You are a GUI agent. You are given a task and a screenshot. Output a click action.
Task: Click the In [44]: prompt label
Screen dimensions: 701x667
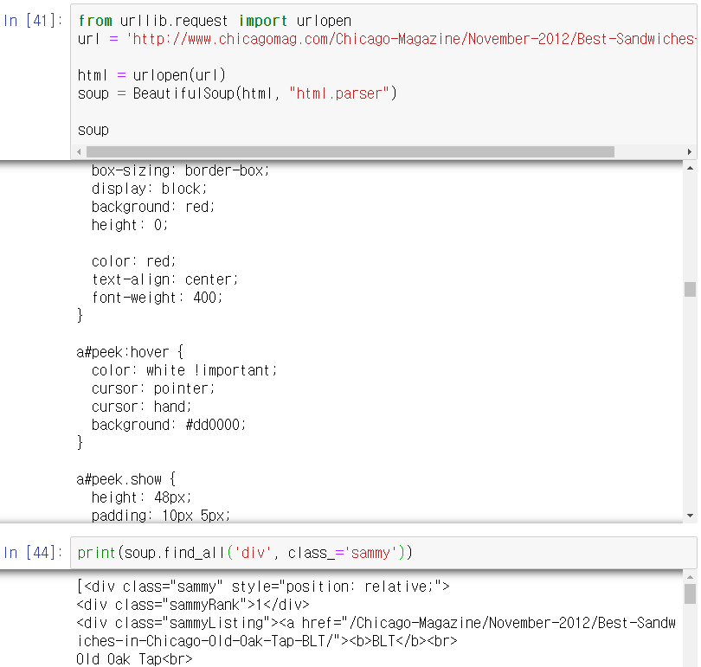(x=33, y=553)
